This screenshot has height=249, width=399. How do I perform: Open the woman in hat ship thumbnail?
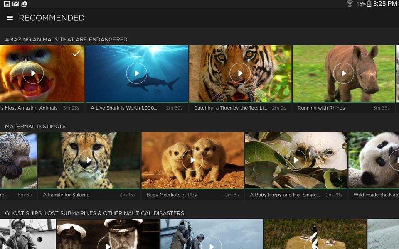coord(28,234)
